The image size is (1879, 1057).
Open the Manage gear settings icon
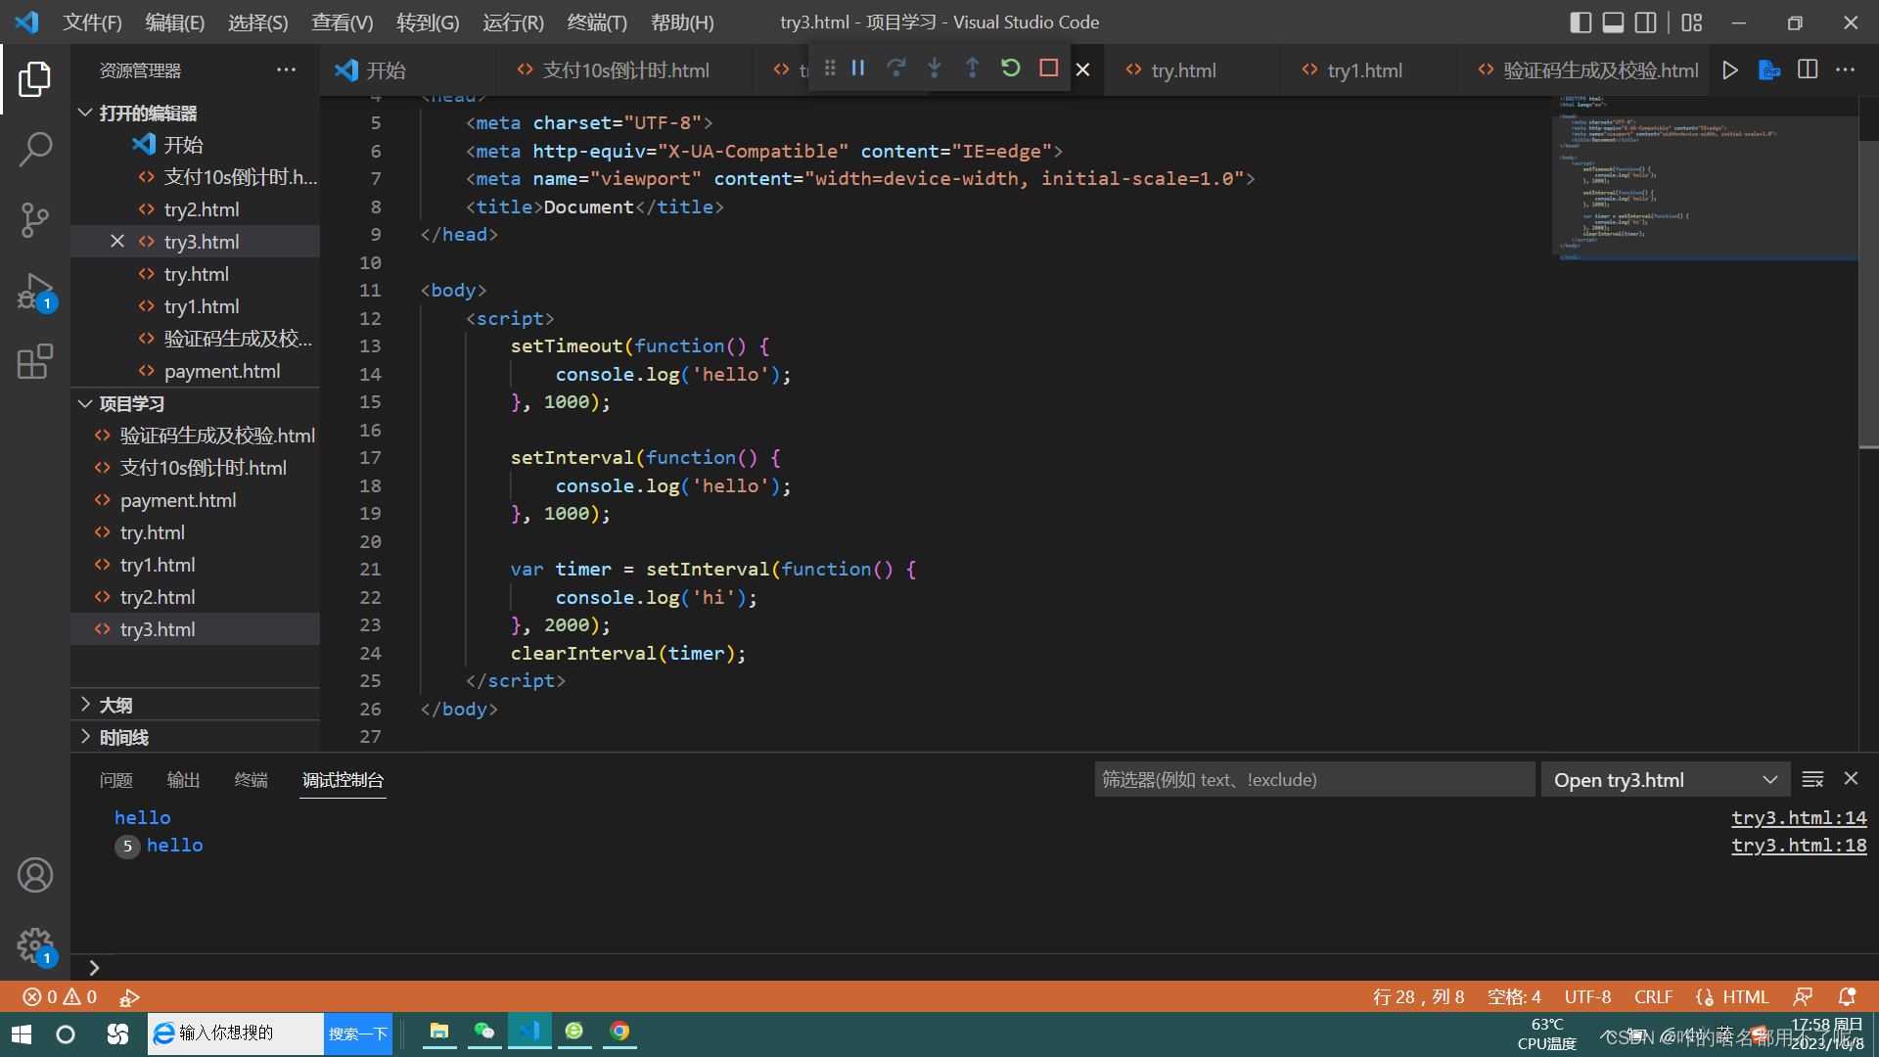35,945
